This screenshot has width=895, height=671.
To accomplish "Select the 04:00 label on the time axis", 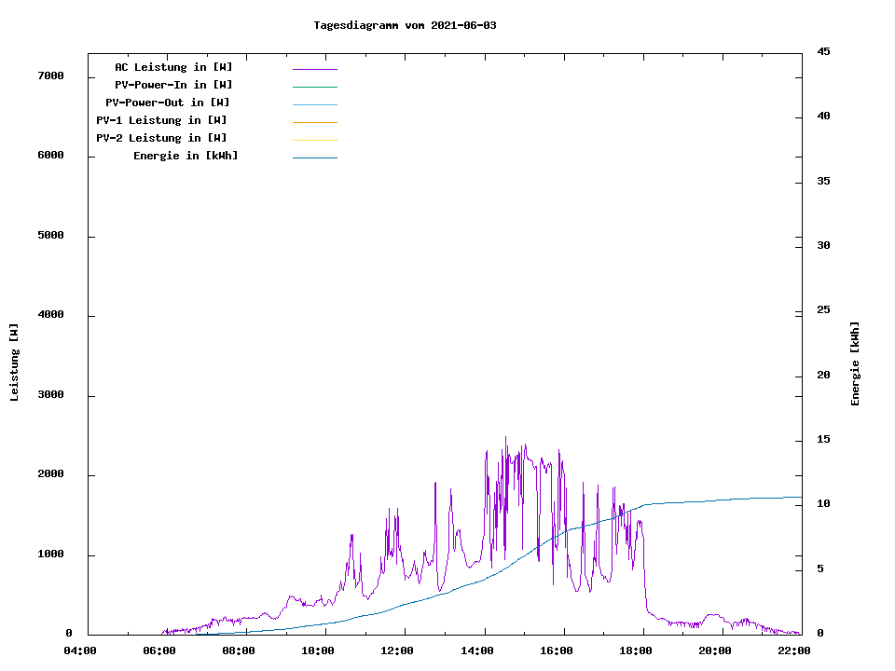I will (80, 650).
